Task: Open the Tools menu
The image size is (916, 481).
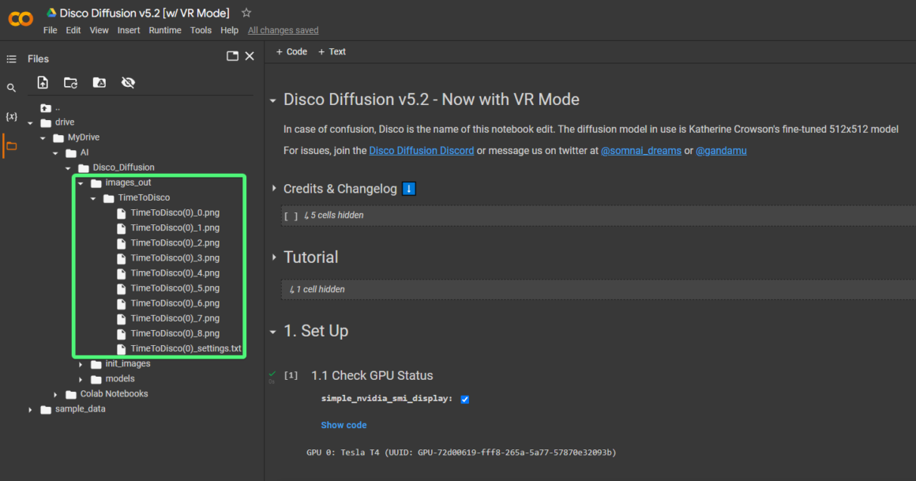Action: click(x=201, y=30)
